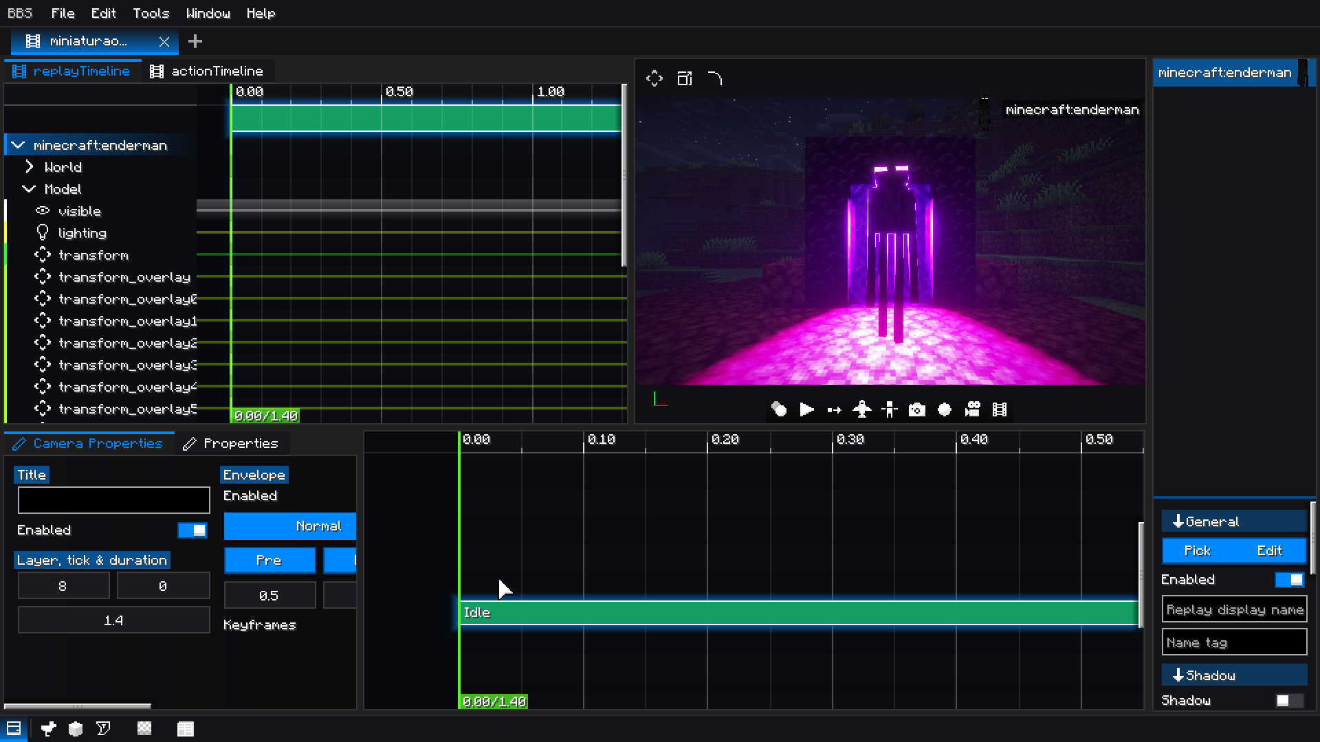Click the film strip icon below viewport
Image resolution: width=1320 pixels, height=742 pixels.
coord(1000,409)
